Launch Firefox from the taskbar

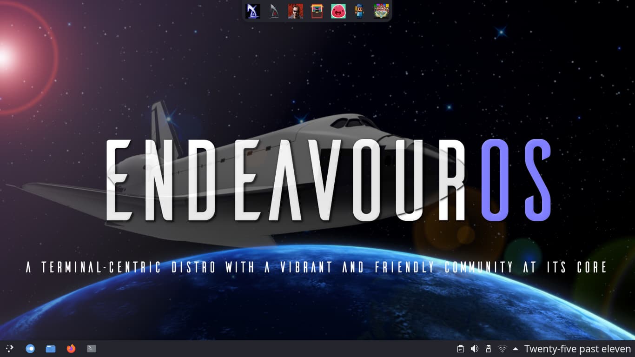coord(71,348)
